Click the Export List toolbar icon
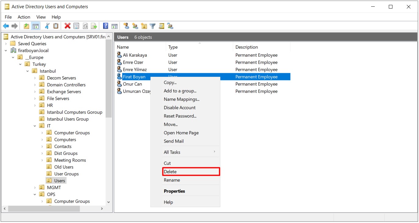The width and height of the screenshot is (419, 223). point(94,26)
